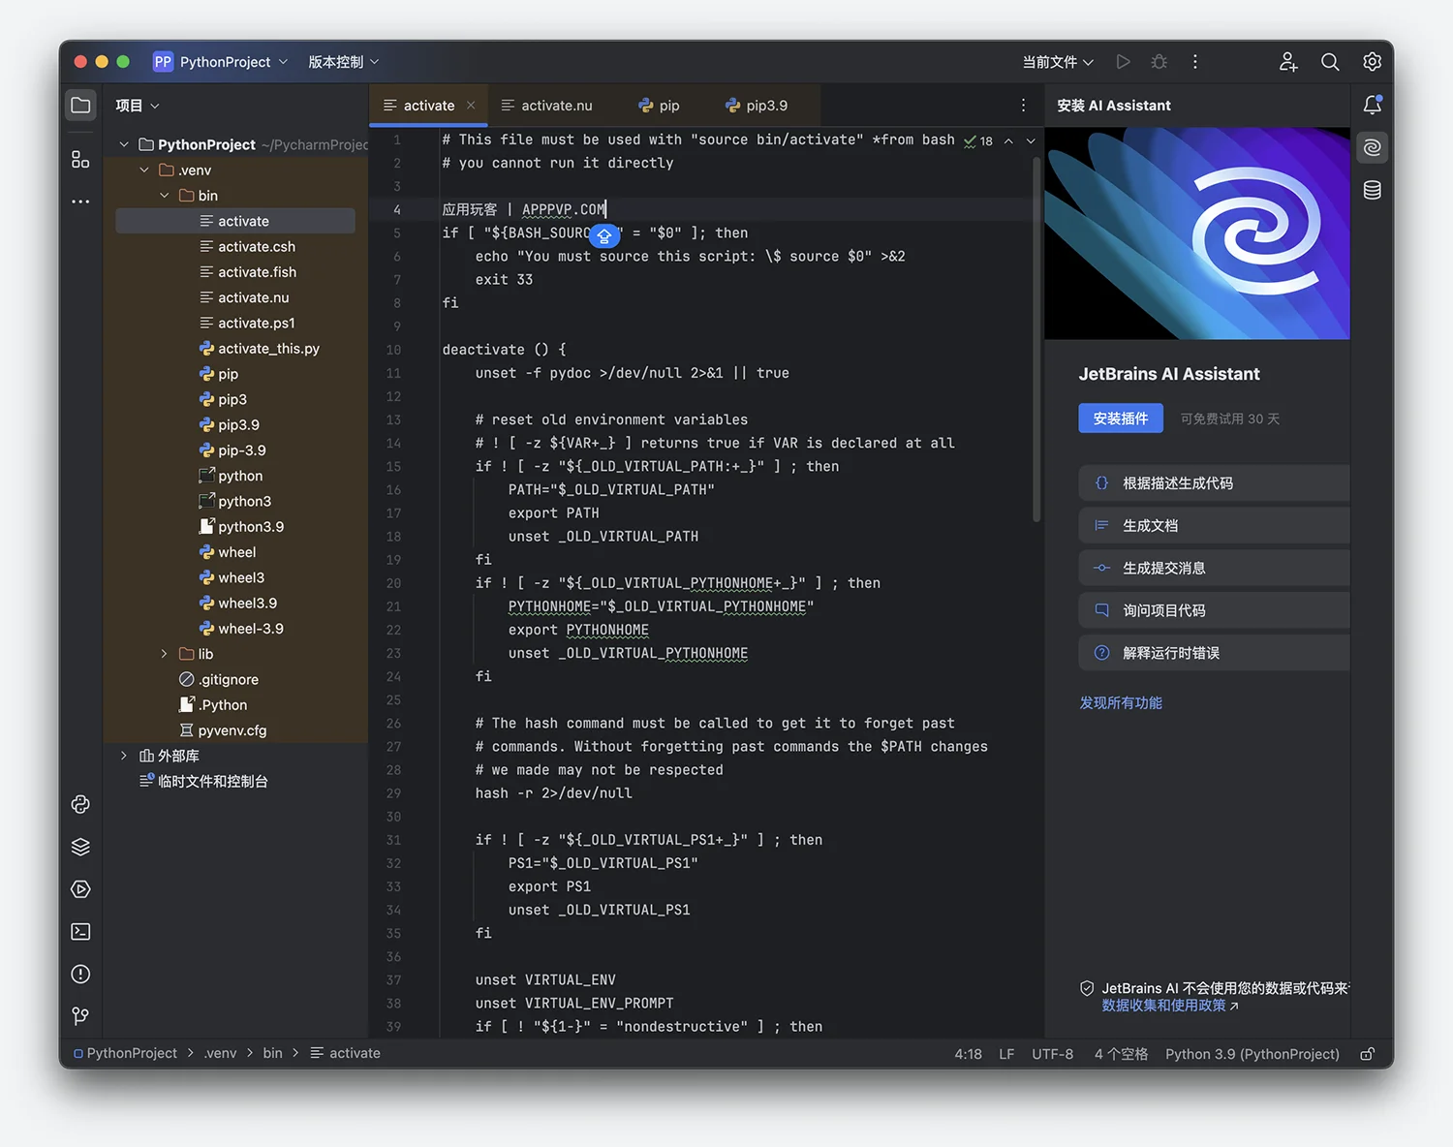1453x1147 pixels.
Task: Collapse the bin folder
Action: point(165,196)
